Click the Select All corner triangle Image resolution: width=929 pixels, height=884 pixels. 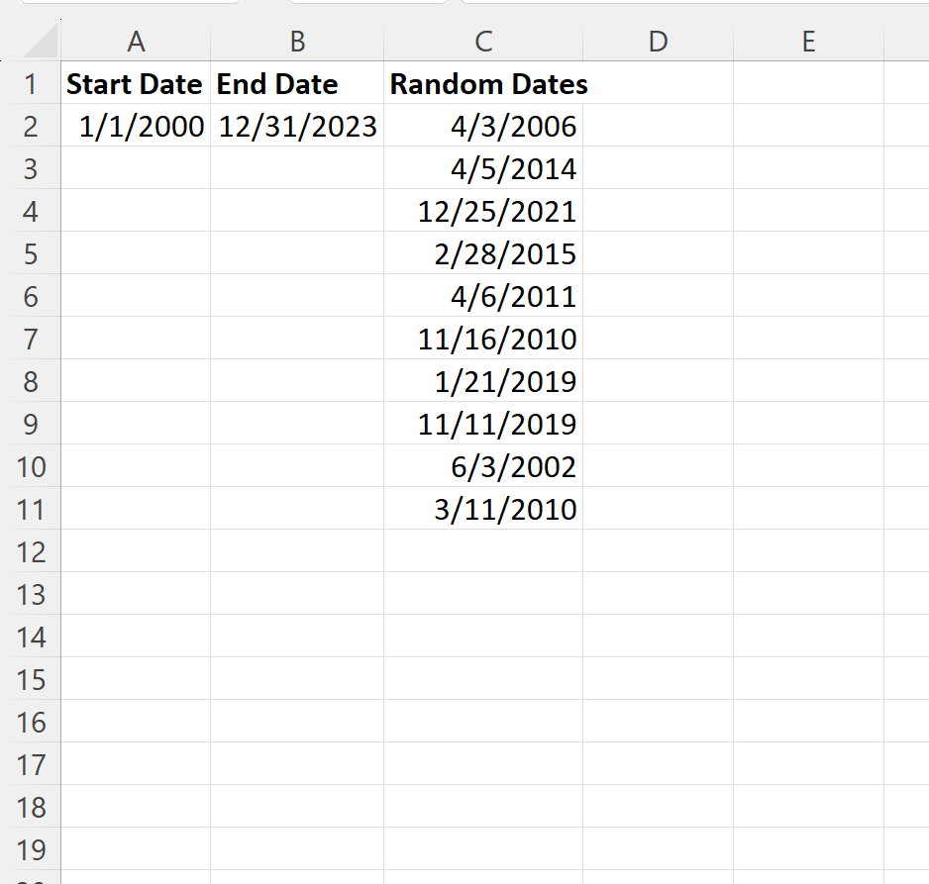pyautogui.click(x=40, y=43)
